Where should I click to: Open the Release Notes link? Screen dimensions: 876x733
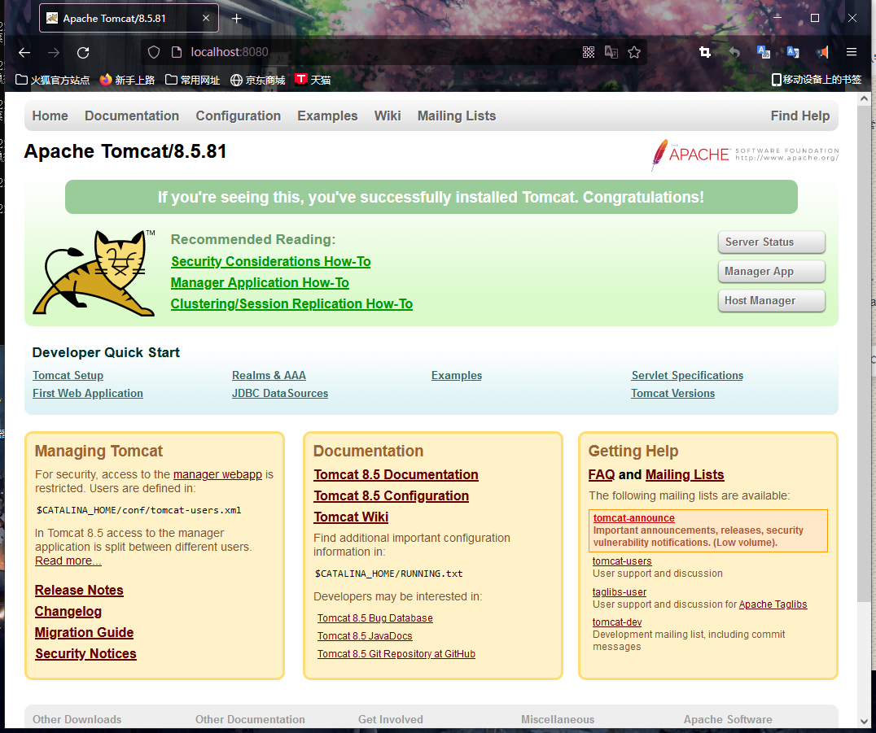point(79,590)
